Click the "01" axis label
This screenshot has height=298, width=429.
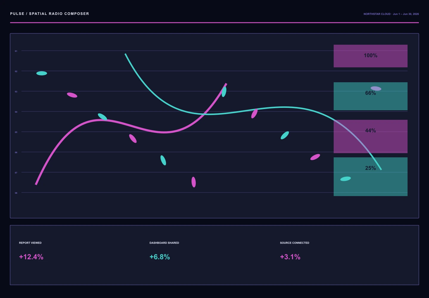pyautogui.click(x=16, y=51)
